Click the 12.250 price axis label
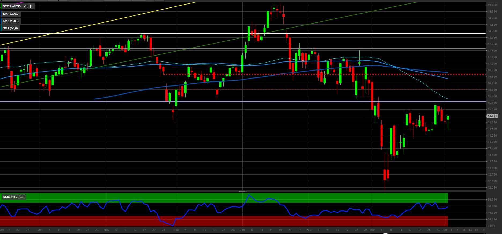 (x=492, y=188)
